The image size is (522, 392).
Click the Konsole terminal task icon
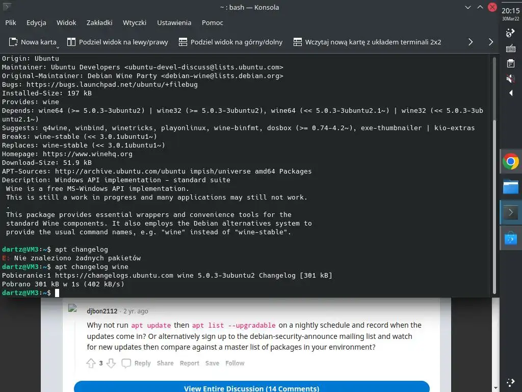pos(510,212)
